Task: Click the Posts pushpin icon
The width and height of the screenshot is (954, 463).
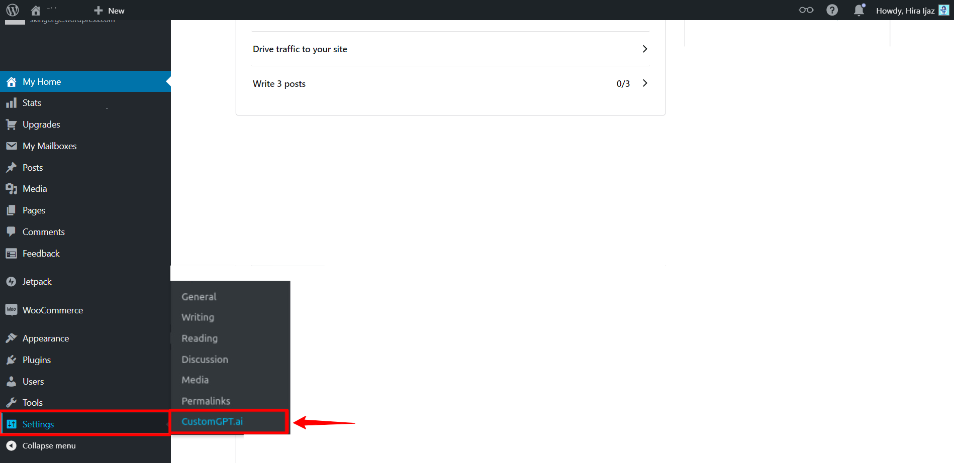Action: point(11,168)
